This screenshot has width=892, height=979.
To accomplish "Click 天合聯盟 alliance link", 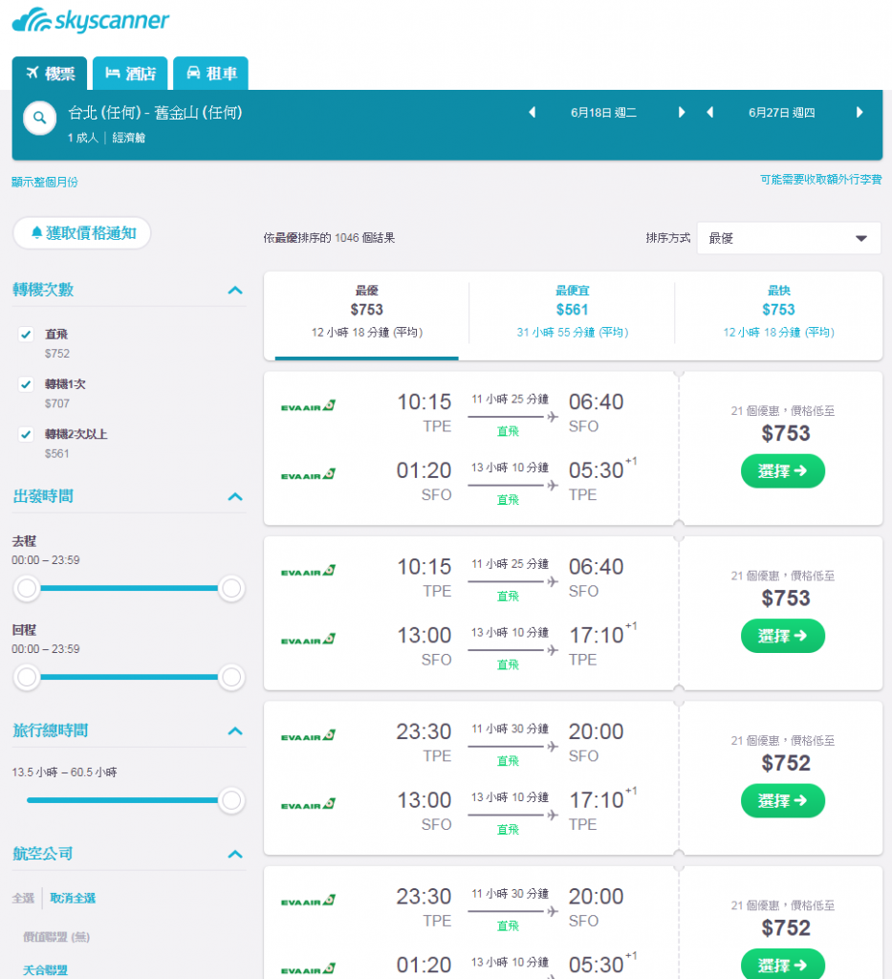I will click(46, 969).
